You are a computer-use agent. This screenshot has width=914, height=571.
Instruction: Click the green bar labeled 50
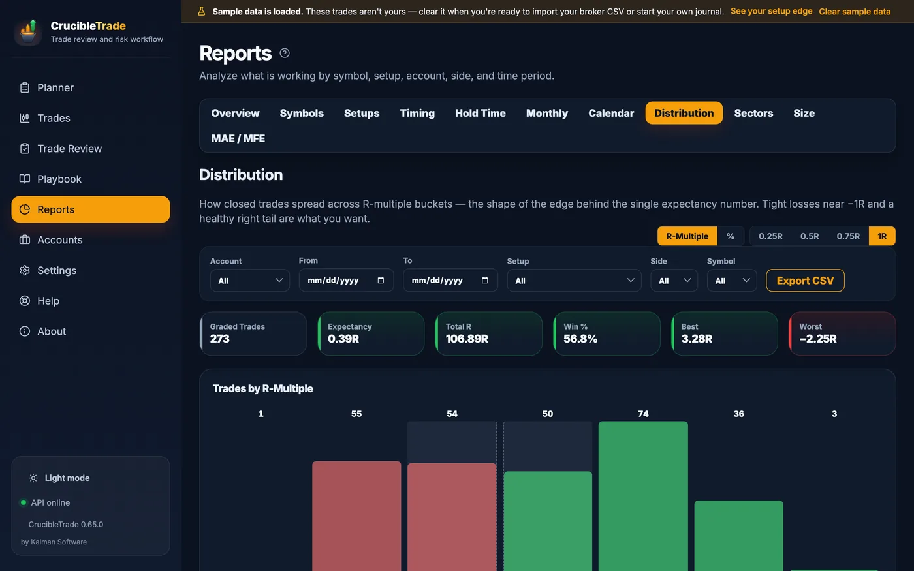click(x=548, y=521)
